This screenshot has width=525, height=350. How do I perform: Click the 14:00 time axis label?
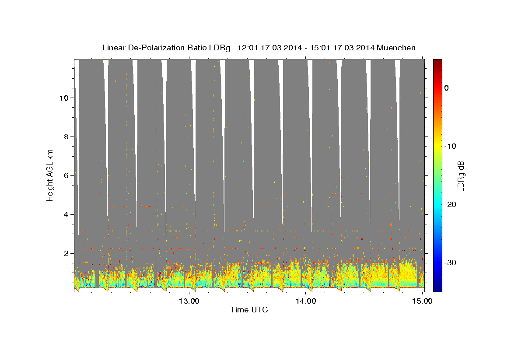(306, 301)
